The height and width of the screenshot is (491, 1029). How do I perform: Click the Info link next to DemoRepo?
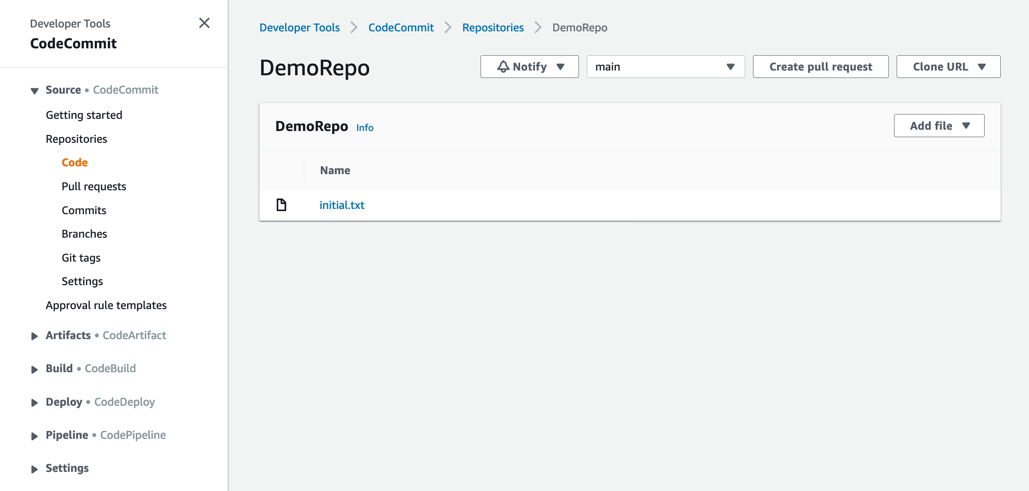[x=365, y=127]
